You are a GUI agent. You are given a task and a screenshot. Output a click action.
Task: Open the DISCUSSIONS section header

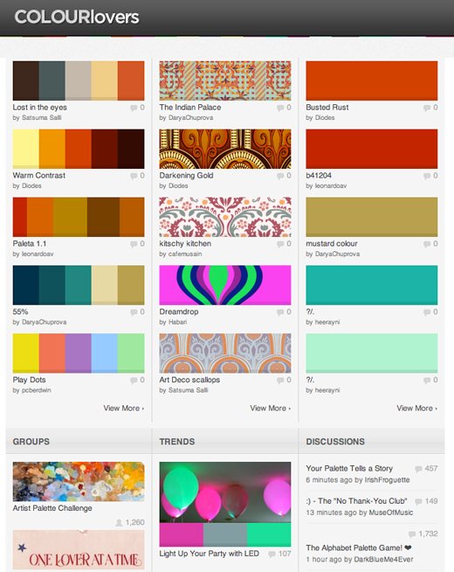pyautogui.click(x=335, y=442)
